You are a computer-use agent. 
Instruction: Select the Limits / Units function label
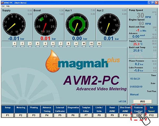(x=99, y=109)
